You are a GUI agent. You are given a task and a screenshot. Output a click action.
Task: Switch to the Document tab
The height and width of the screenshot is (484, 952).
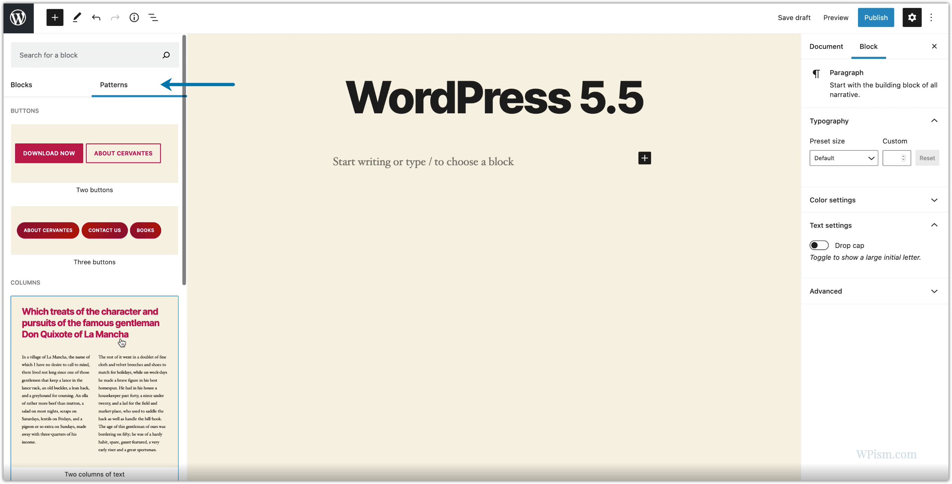tap(826, 46)
